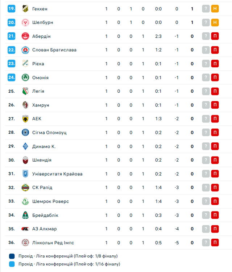The image size is (232, 272).
Task: Click grey question mark badge for Шкендія
Action: 206,160
